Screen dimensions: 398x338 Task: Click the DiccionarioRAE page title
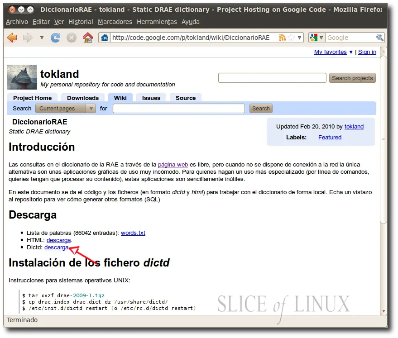[x=40, y=122]
